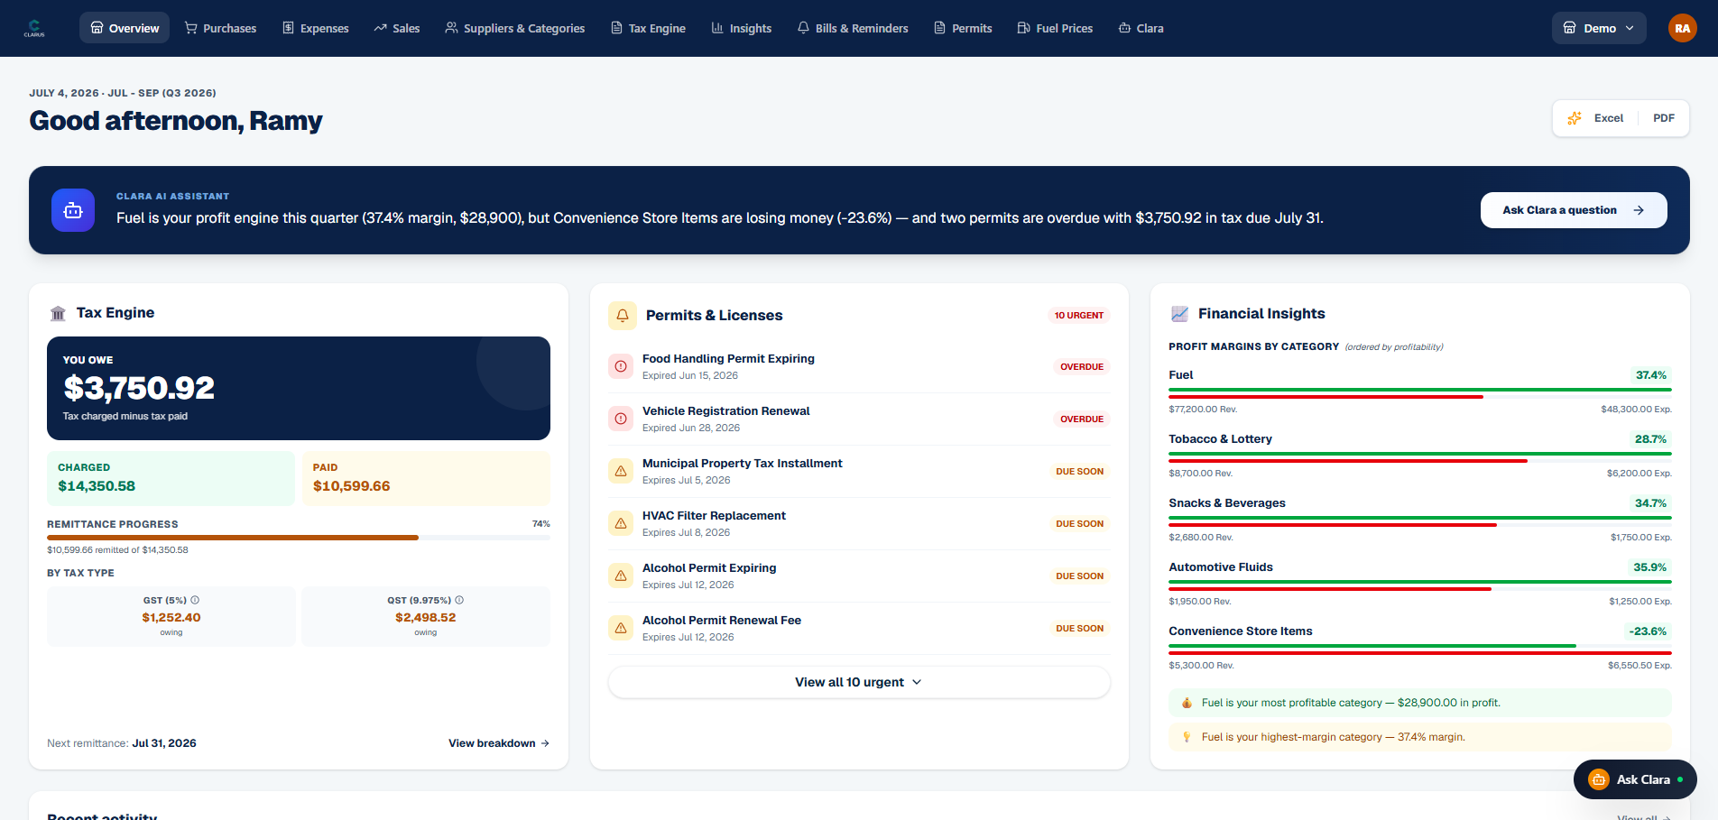Click the Alcohol Permit Renewal Fee warning icon

coord(621,628)
